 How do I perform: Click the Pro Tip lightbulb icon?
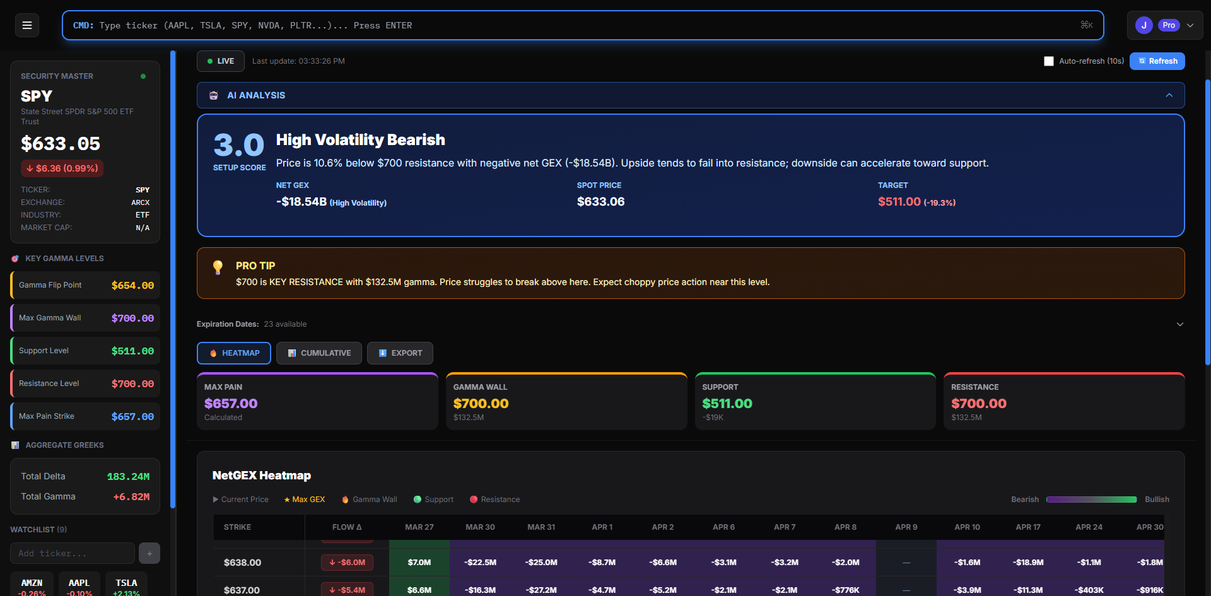point(218,267)
